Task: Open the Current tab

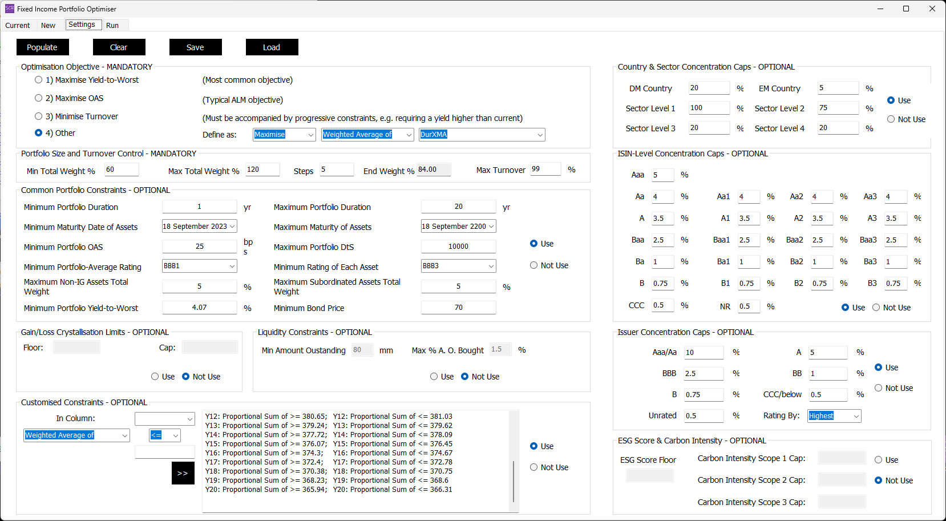Action: click(18, 25)
